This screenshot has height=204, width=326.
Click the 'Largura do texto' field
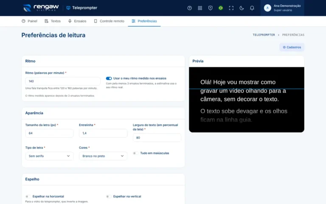157,138
